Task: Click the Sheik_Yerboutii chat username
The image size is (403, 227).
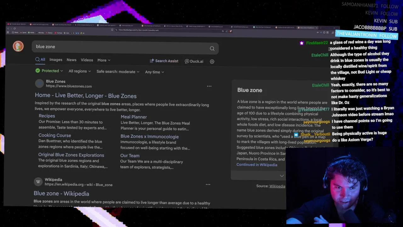Action: 315,134
